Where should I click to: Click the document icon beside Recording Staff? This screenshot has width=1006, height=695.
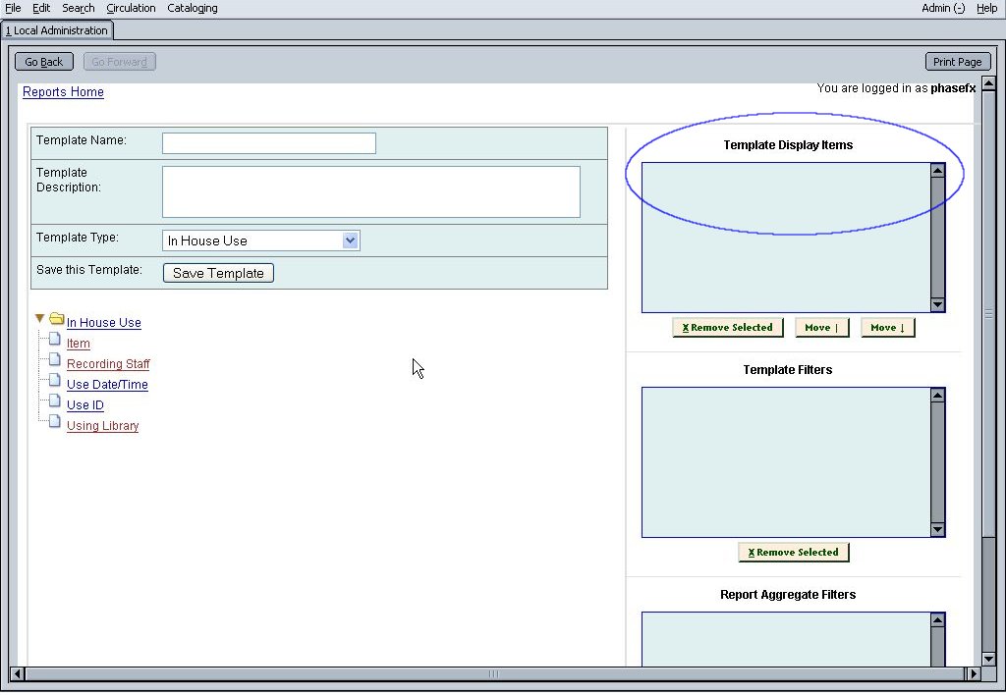tap(55, 361)
